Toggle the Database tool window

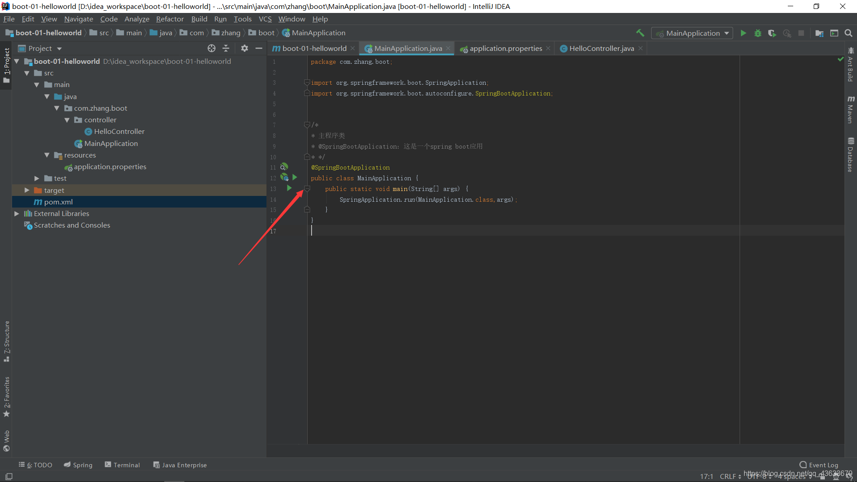pos(850,154)
